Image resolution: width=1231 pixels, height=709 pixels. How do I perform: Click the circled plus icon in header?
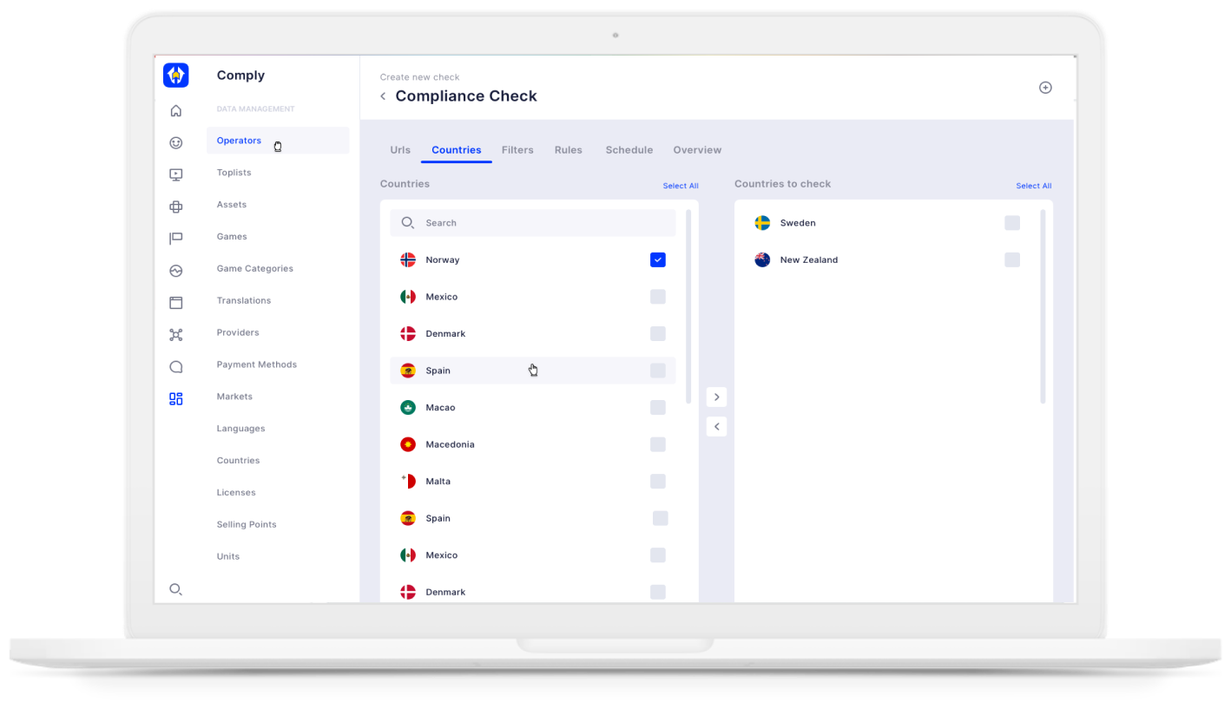pyautogui.click(x=1045, y=88)
